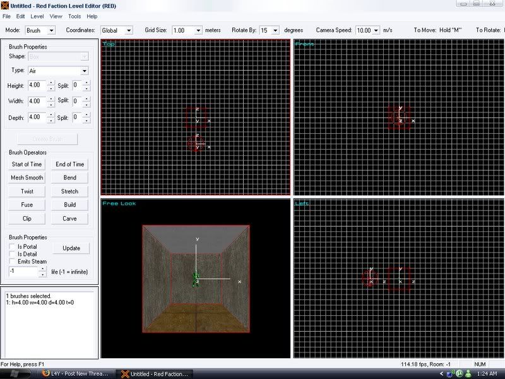The image size is (505, 379).
Task: Open the Help menu
Action: (92, 16)
